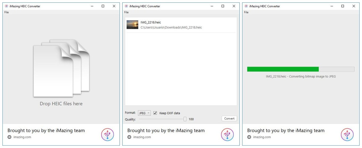Maximize the right iMazing window

(x=343, y=6)
